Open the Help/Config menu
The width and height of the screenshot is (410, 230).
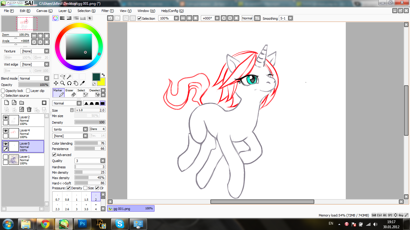pyautogui.click(x=172, y=11)
